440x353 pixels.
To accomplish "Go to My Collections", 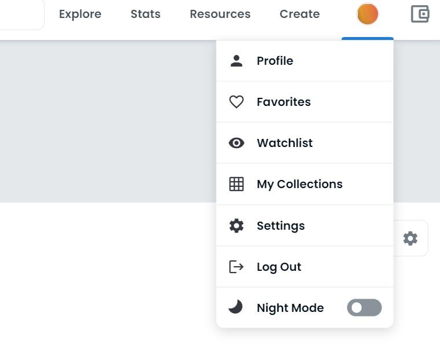I will click(300, 184).
